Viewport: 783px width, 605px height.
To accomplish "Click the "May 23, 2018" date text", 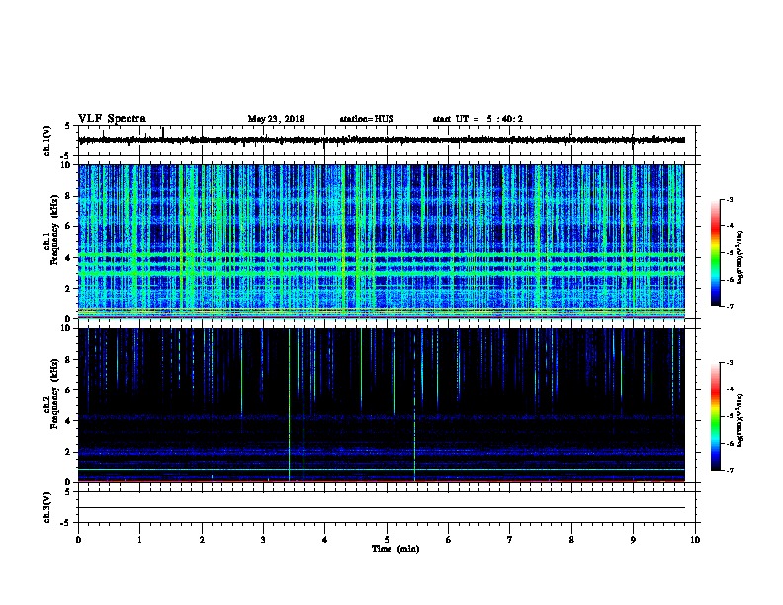I will [276, 119].
